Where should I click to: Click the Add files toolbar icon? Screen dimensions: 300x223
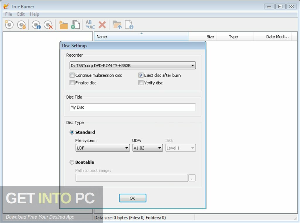pos(75,25)
